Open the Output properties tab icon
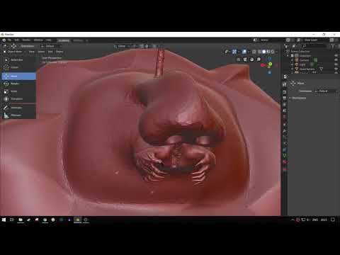The height and width of the screenshot is (255, 340). 285,98
